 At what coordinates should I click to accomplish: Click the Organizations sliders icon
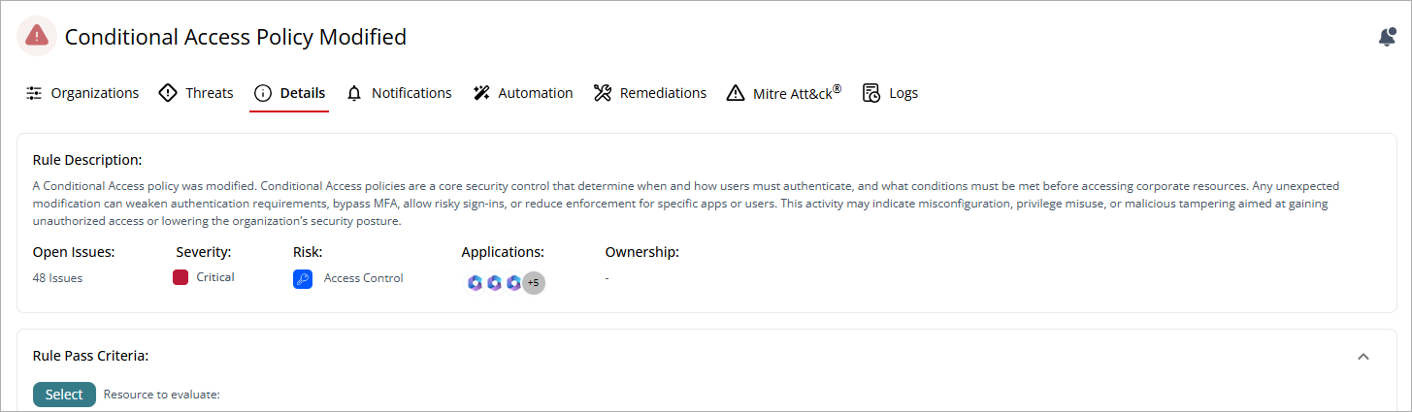pyautogui.click(x=34, y=93)
